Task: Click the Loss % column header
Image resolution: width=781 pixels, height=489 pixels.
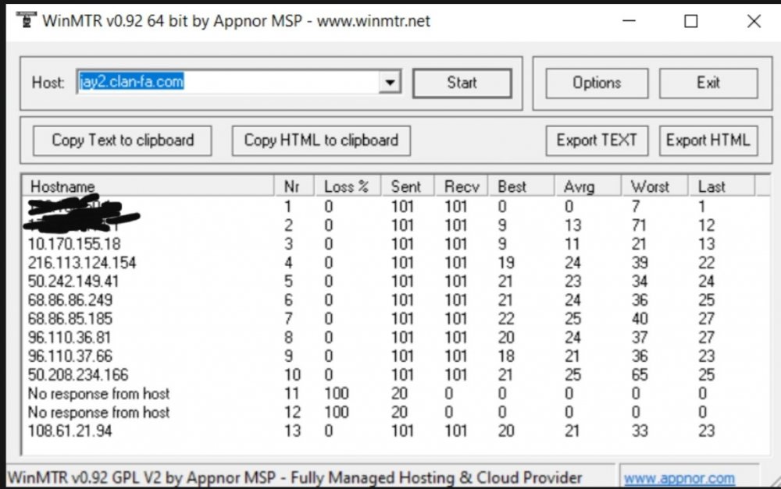Action: [348, 186]
